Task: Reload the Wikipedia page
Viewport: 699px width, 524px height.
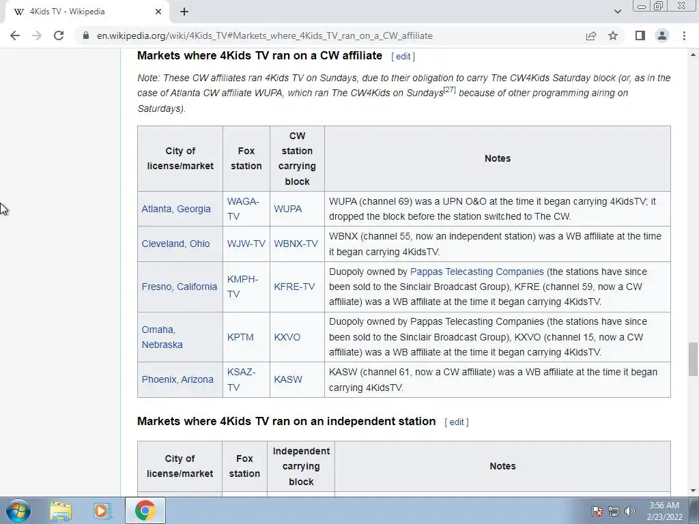Action: [59, 35]
